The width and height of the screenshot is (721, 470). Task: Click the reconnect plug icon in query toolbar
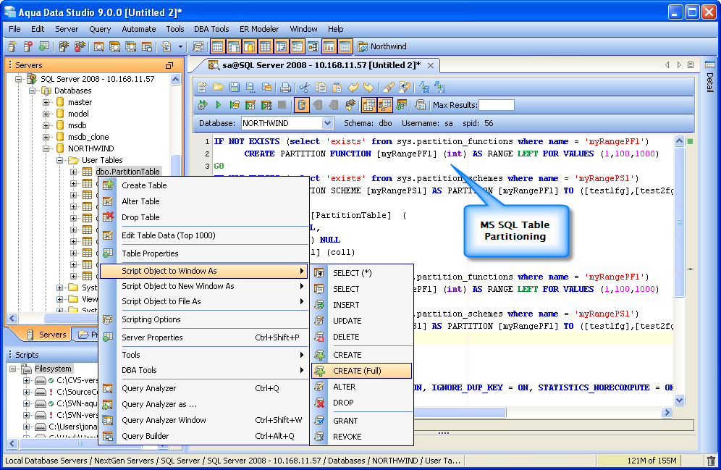(x=350, y=105)
